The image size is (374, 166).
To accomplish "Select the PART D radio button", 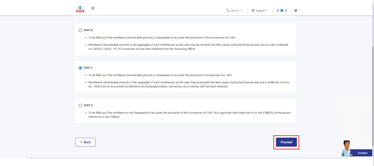I will tap(80, 106).
